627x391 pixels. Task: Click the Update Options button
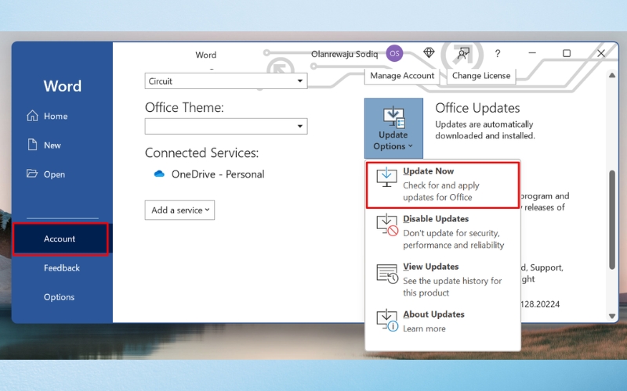(393, 129)
